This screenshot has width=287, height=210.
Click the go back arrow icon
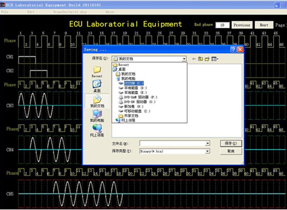click(194, 59)
